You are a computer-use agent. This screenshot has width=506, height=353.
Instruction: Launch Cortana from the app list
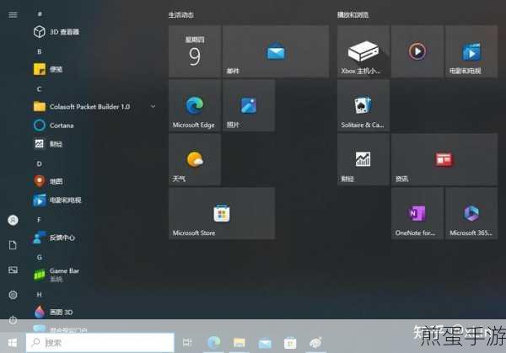tap(54, 125)
